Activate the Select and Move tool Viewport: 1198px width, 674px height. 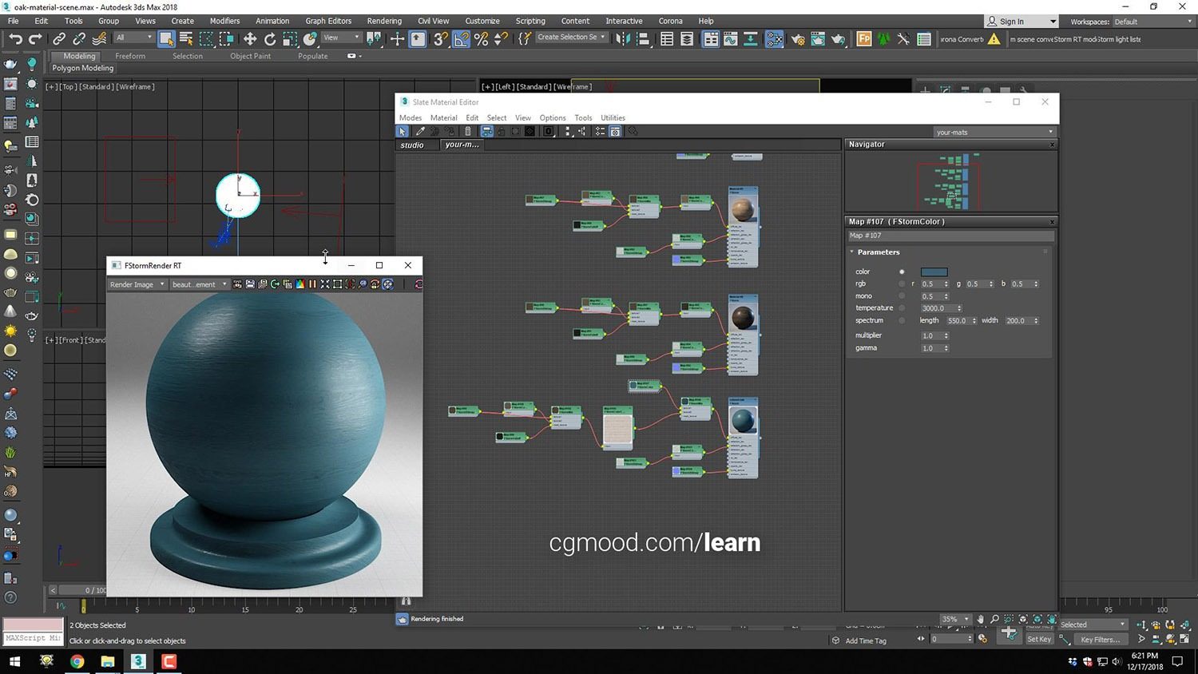(250, 38)
